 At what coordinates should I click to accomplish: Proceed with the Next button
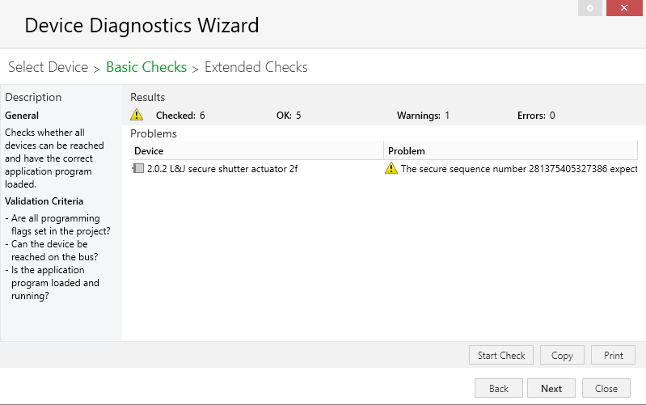click(x=551, y=388)
